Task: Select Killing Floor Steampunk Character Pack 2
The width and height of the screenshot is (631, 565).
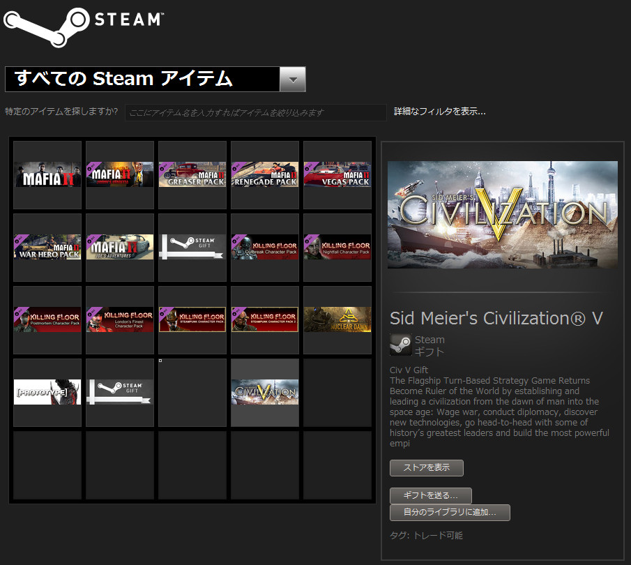Action: 265,319
